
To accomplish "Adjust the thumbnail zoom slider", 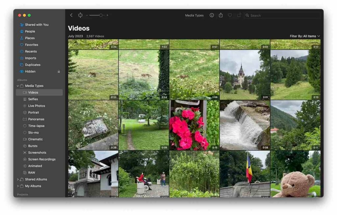I will (100, 15).
